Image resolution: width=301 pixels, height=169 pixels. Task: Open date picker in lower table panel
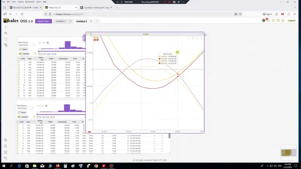47,117
